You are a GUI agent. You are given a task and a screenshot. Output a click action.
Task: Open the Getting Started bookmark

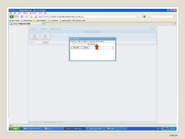[x=26, y=20]
